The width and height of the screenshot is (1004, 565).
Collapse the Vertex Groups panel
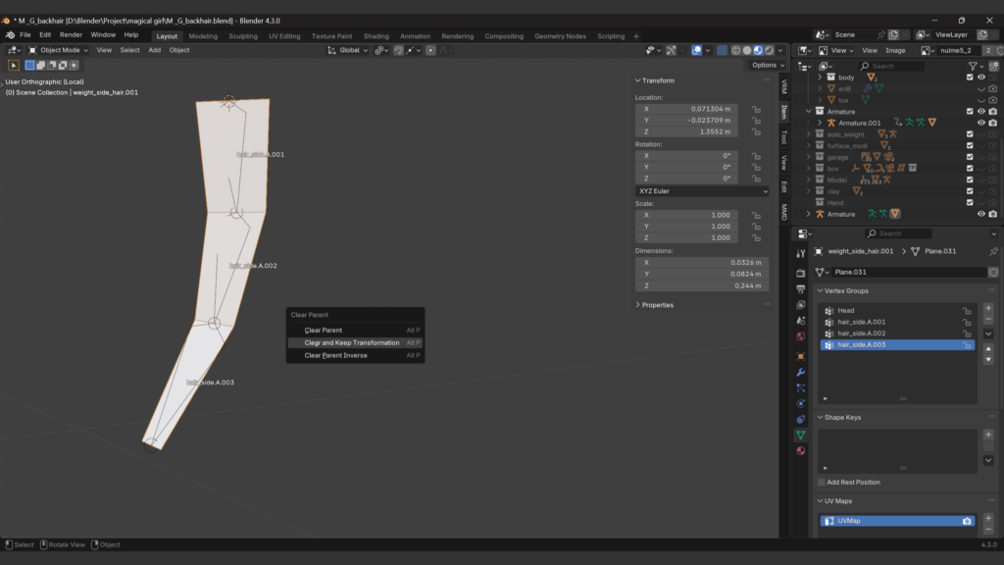click(846, 290)
